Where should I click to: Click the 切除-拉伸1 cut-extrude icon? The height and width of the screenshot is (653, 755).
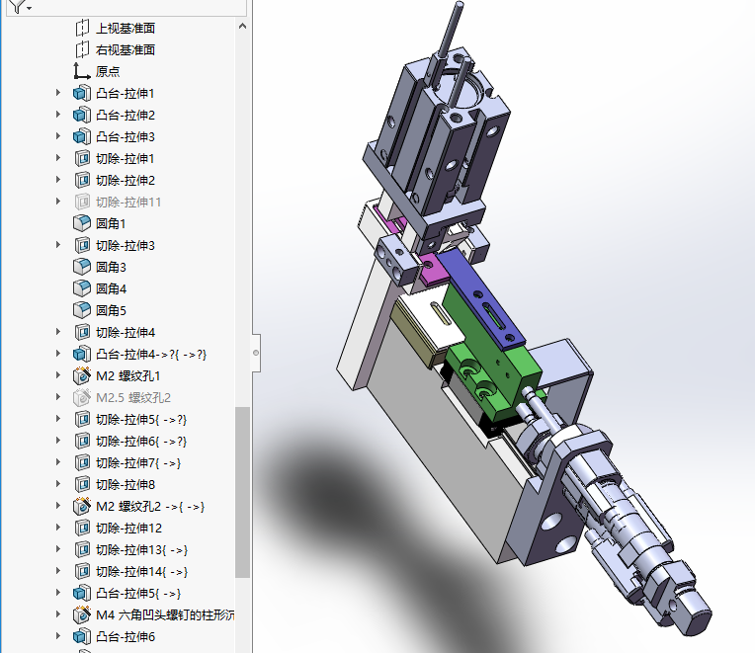click(82, 158)
